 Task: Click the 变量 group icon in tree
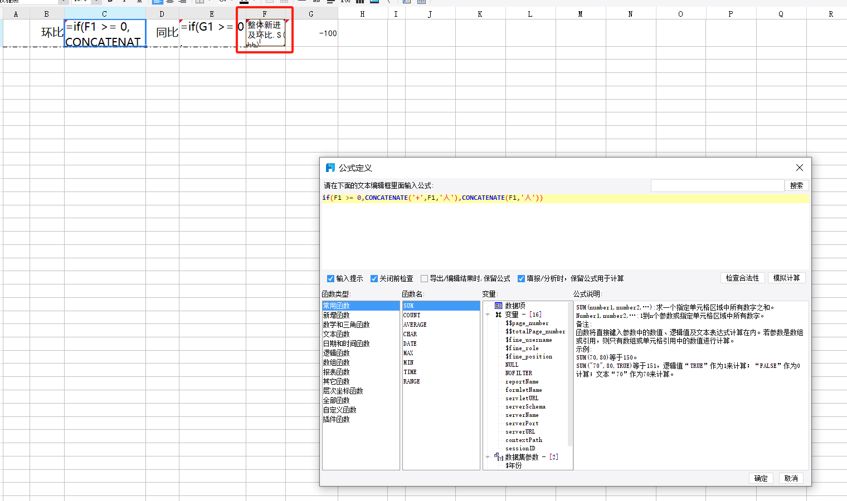coord(499,315)
